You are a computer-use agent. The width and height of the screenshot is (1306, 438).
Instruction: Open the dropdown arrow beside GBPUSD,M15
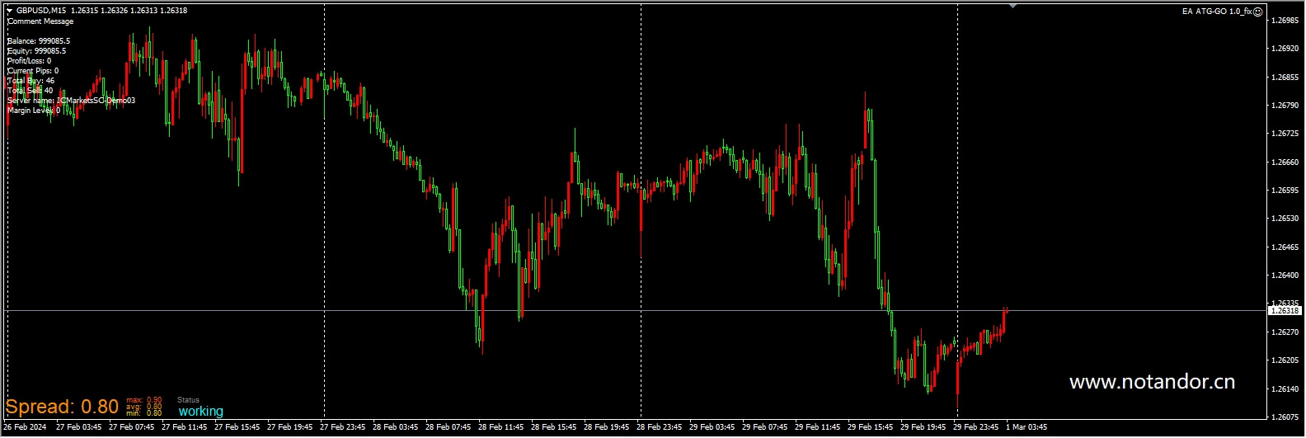pyautogui.click(x=9, y=11)
